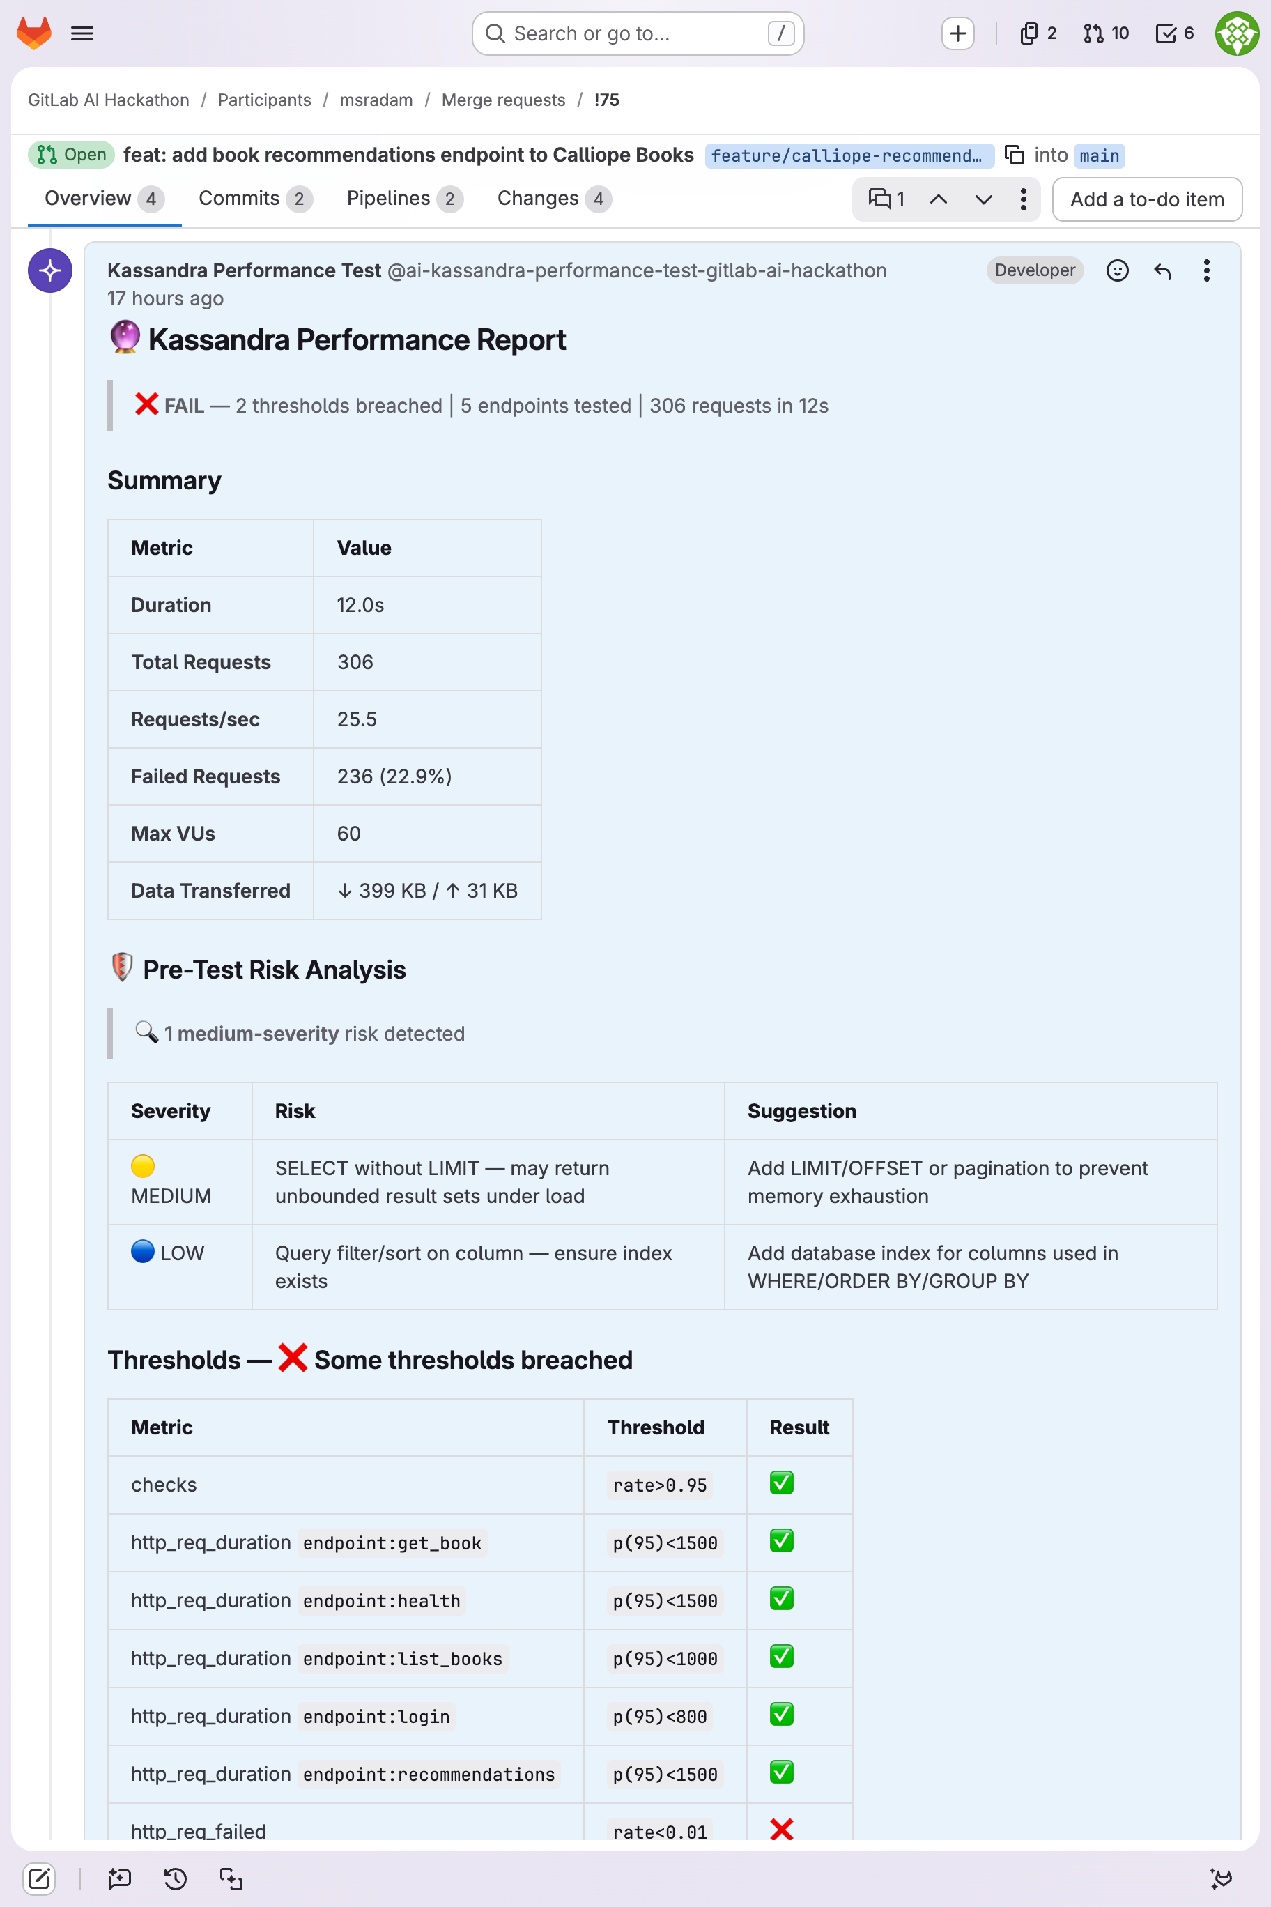Open the feature/calliope-recommend branch link
This screenshot has width=1271, height=1907.
(849, 155)
